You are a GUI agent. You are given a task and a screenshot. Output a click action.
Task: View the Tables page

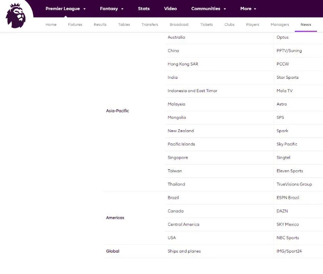124,24
